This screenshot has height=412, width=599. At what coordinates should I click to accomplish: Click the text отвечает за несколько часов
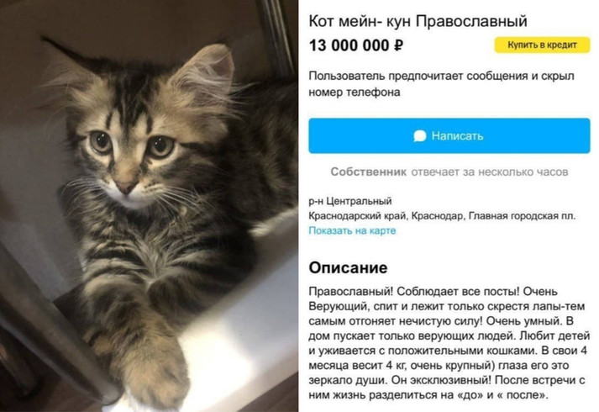[x=490, y=172]
